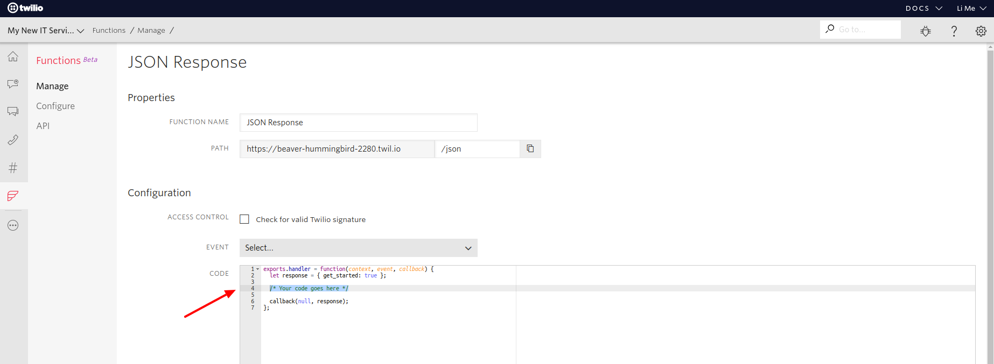Click code line 4 comment text
This screenshot has width=994, height=364.
coord(309,289)
